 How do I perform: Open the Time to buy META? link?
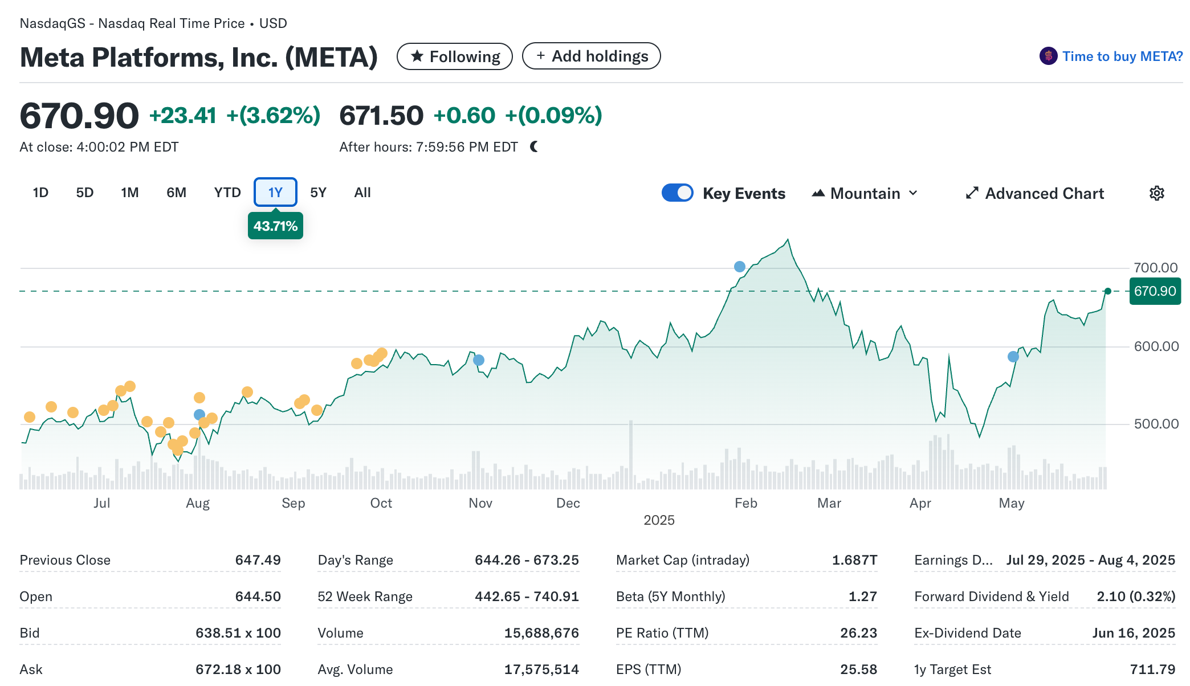point(1122,56)
